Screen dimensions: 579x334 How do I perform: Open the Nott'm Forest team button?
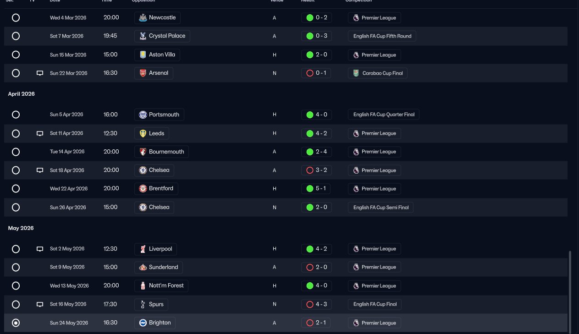161,285
